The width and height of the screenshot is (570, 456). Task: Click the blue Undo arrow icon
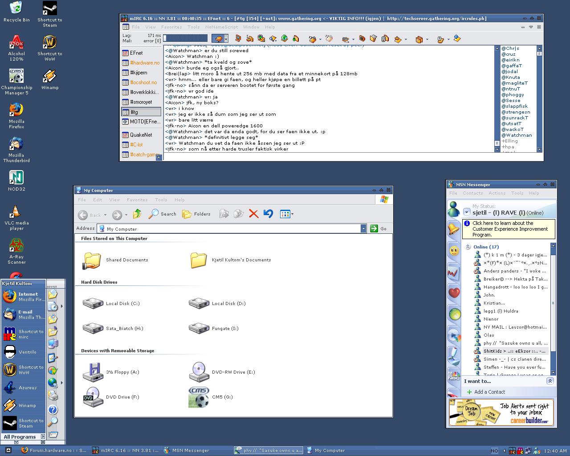268,214
